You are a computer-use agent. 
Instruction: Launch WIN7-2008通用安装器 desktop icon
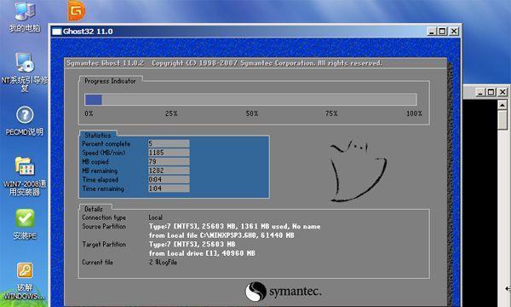(x=25, y=177)
